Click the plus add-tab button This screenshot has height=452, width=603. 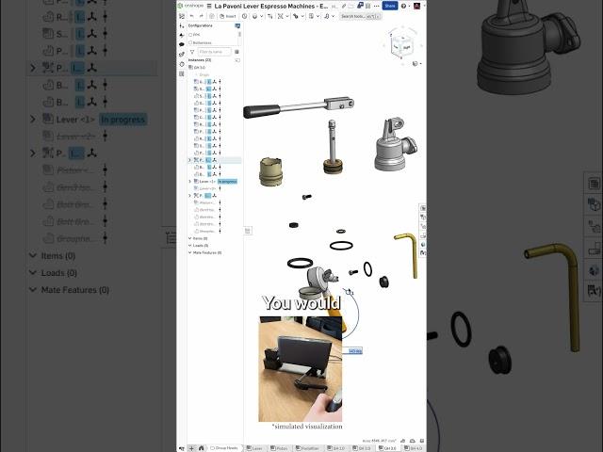coord(191,448)
